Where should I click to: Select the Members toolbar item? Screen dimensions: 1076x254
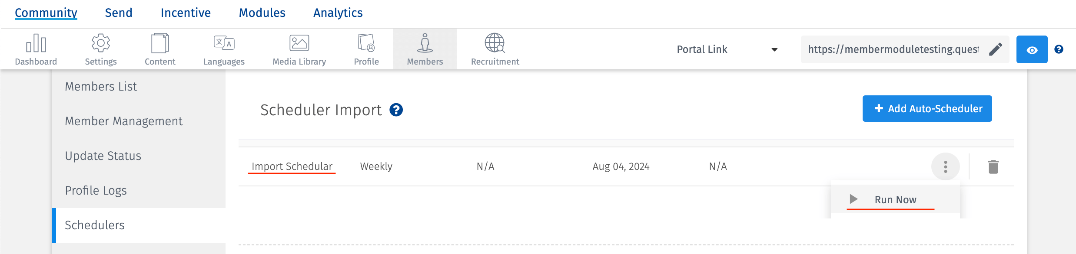point(425,48)
